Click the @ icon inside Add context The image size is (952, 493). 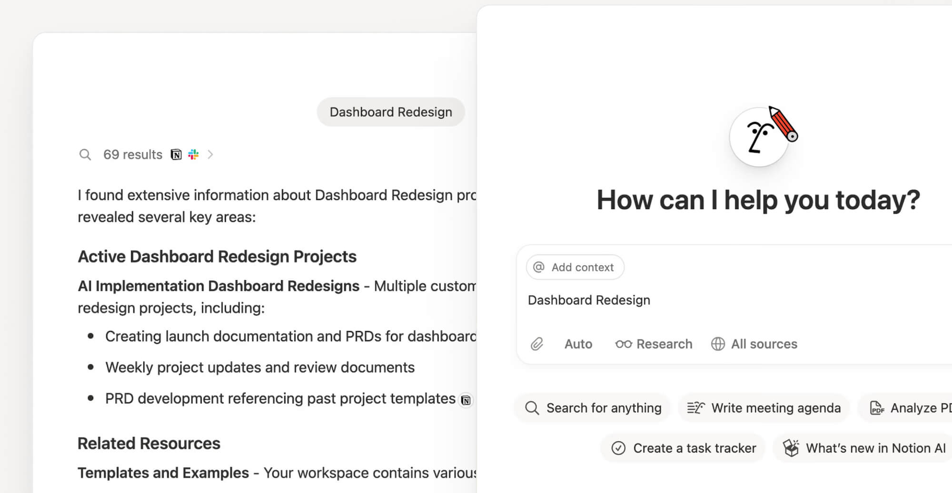(x=538, y=267)
